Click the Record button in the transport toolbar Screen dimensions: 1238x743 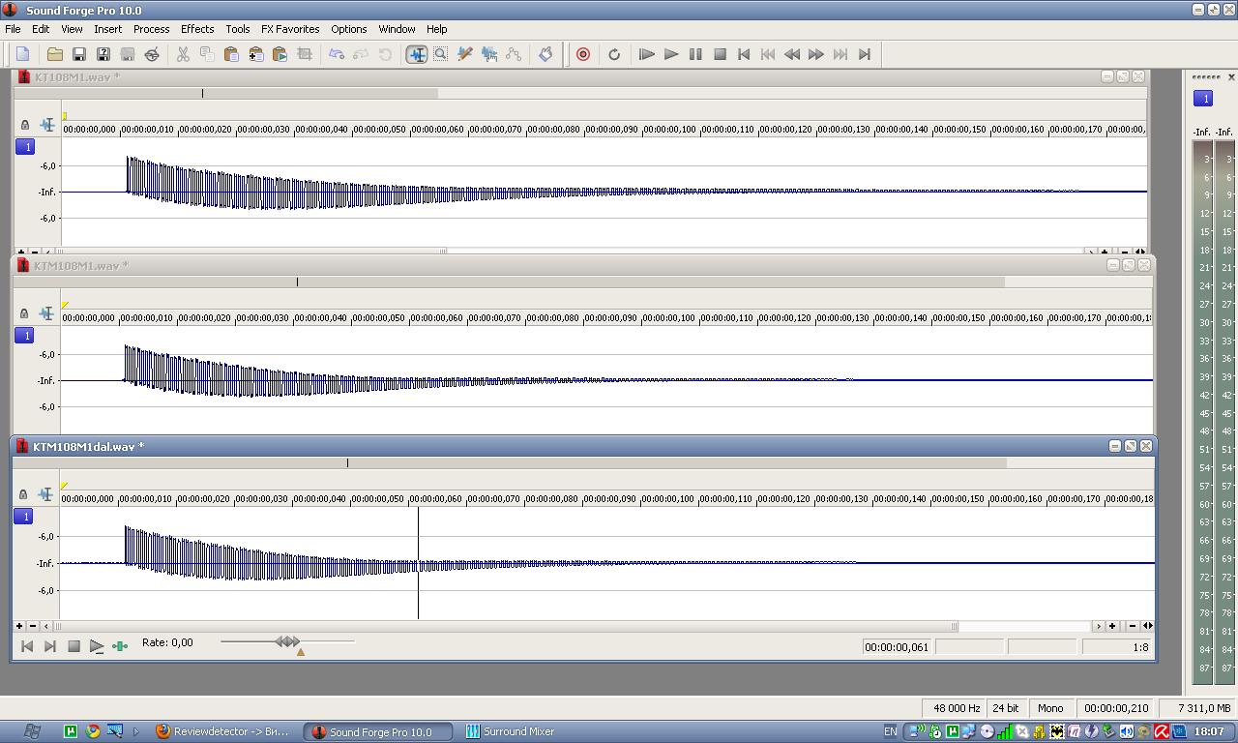point(583,54)
